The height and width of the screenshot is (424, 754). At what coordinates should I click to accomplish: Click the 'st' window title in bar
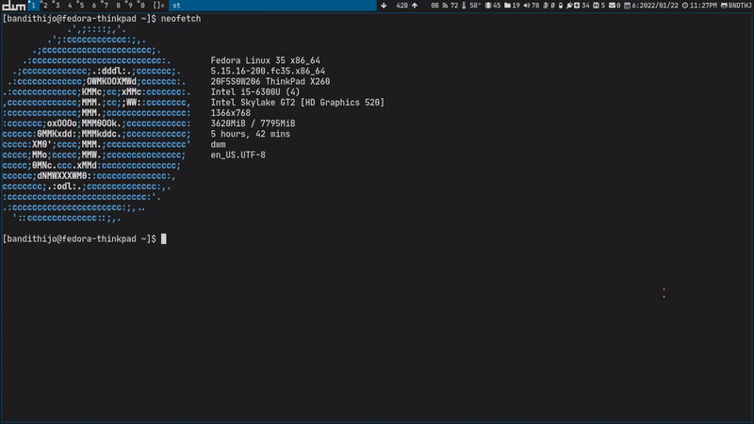click(x=176, y=6)
